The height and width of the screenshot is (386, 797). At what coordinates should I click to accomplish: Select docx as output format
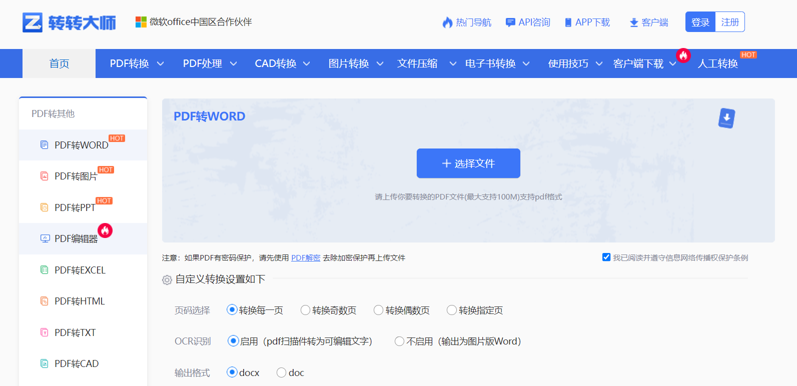(x=232, y=372)
